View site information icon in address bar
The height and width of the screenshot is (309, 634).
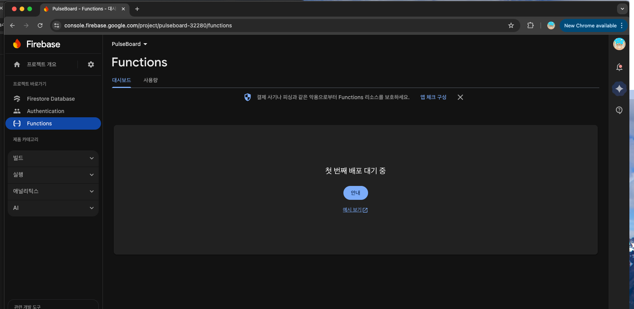57,25
